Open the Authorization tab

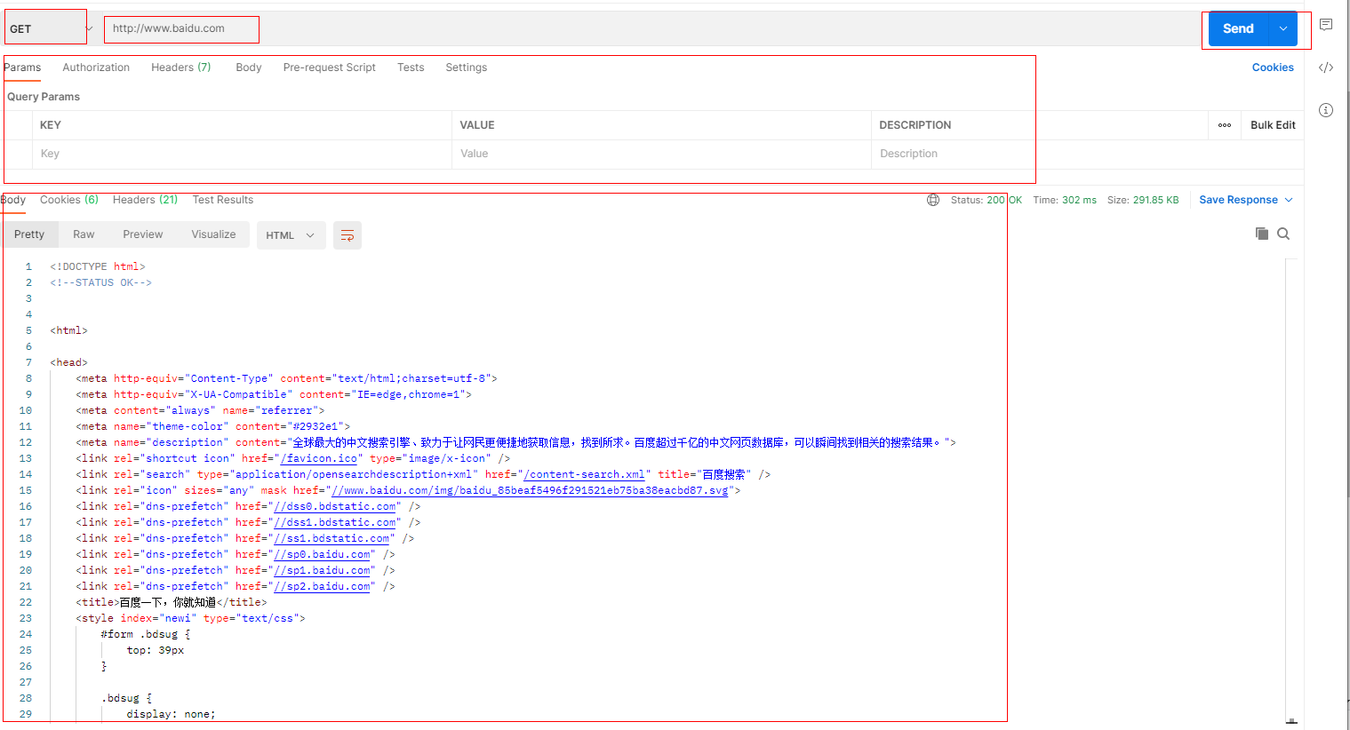[x=96, y=67]
